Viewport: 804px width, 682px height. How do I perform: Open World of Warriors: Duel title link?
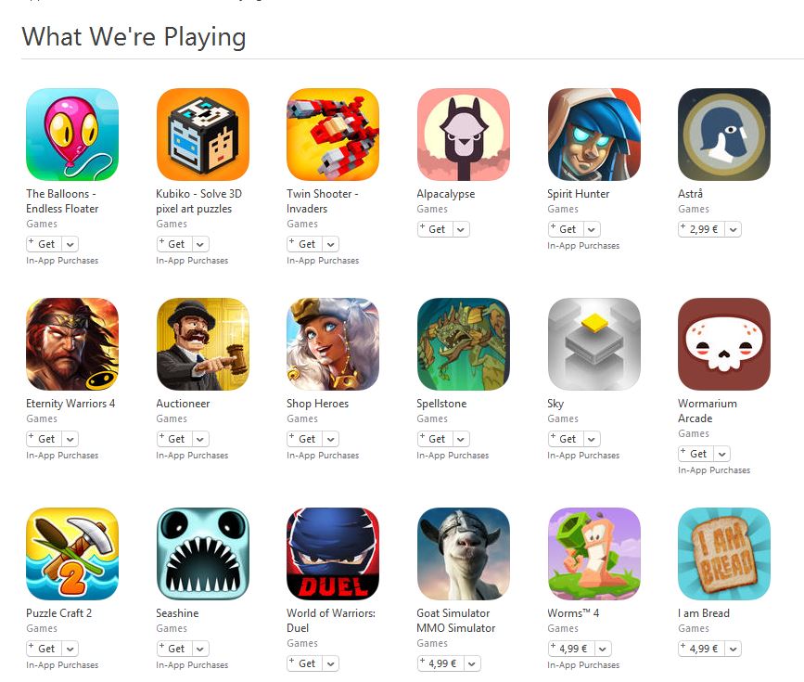pyautogui.click(x=331, y=621)
